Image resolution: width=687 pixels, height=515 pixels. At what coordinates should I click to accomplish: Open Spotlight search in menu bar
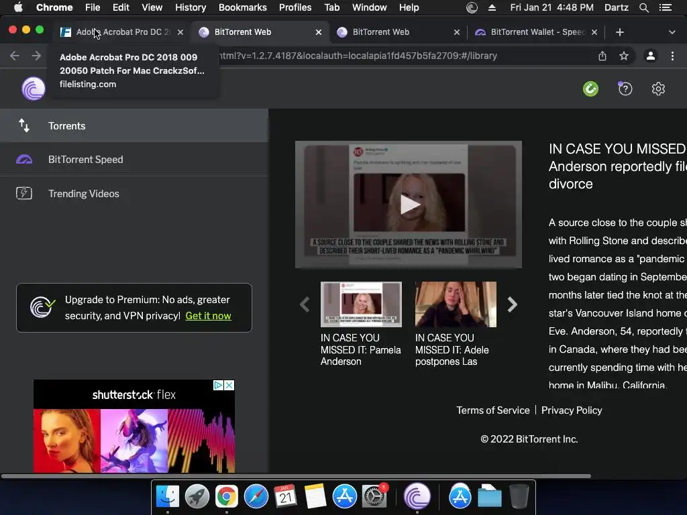click(643, 7)
